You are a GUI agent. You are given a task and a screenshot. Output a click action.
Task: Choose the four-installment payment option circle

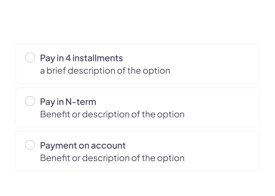30,57
